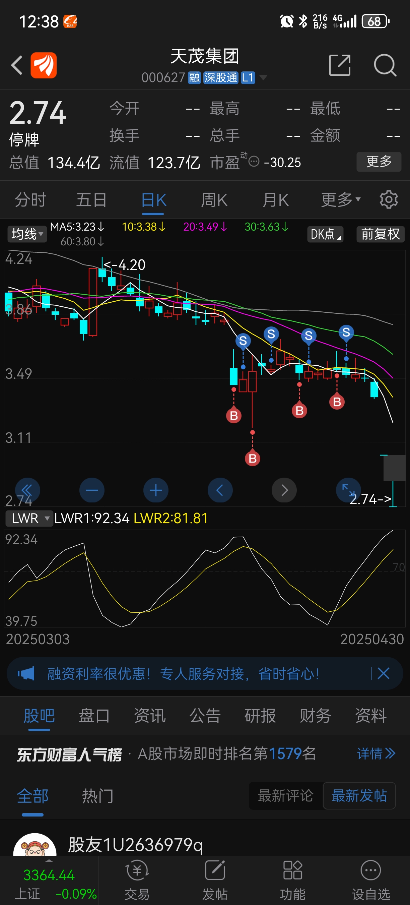The image size is (410, 905).
Task: Jump to earliest data double-left arrow
Action: (27, 490)
